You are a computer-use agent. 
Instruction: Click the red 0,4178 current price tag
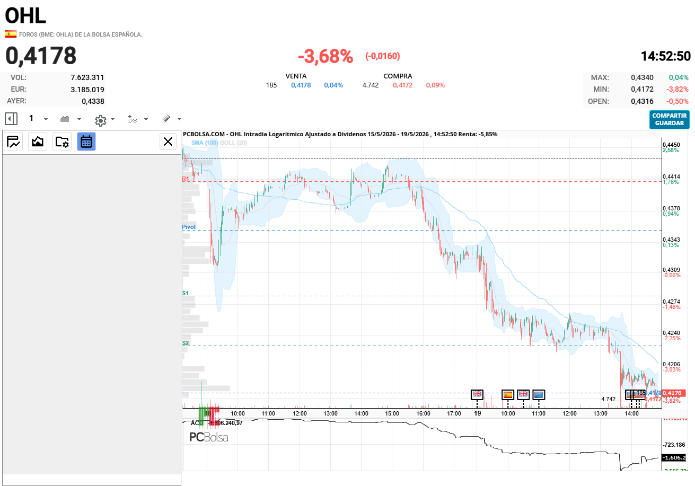pyautogui.click(x=673, y=393)
